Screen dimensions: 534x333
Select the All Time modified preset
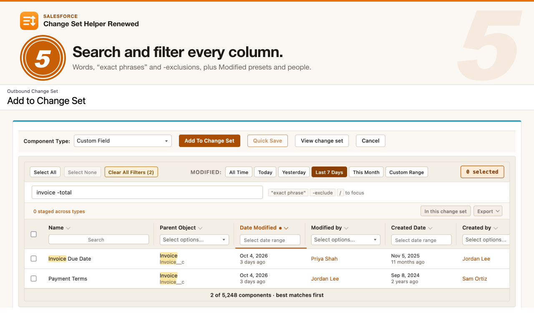[239, 172]
